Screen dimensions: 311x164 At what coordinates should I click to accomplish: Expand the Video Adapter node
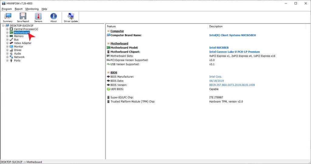click(x=7, y=43)
